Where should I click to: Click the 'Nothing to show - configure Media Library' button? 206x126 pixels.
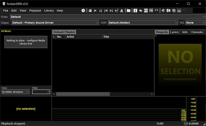pyautogui.click(x=26, y=42)
